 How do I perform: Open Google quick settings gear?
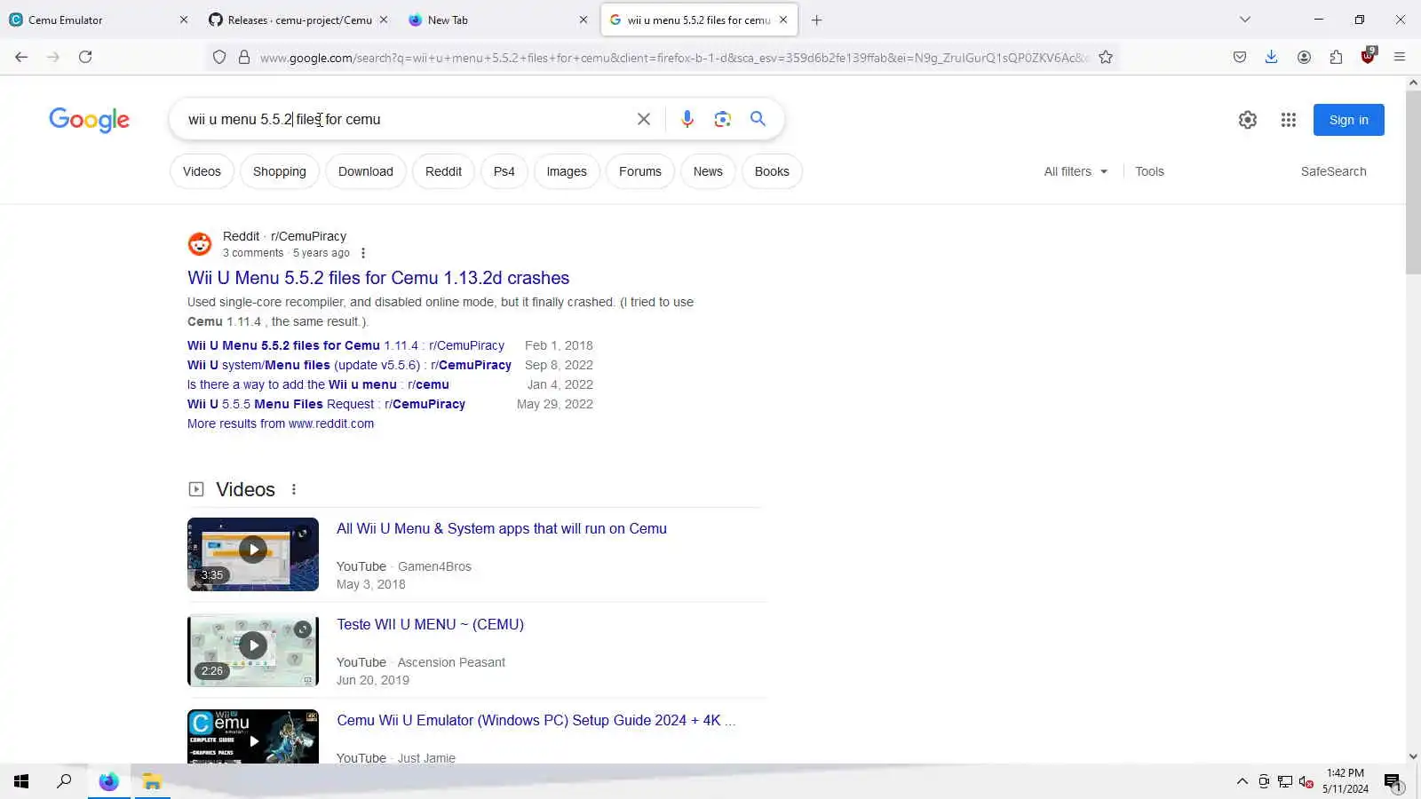(1248, 120)
